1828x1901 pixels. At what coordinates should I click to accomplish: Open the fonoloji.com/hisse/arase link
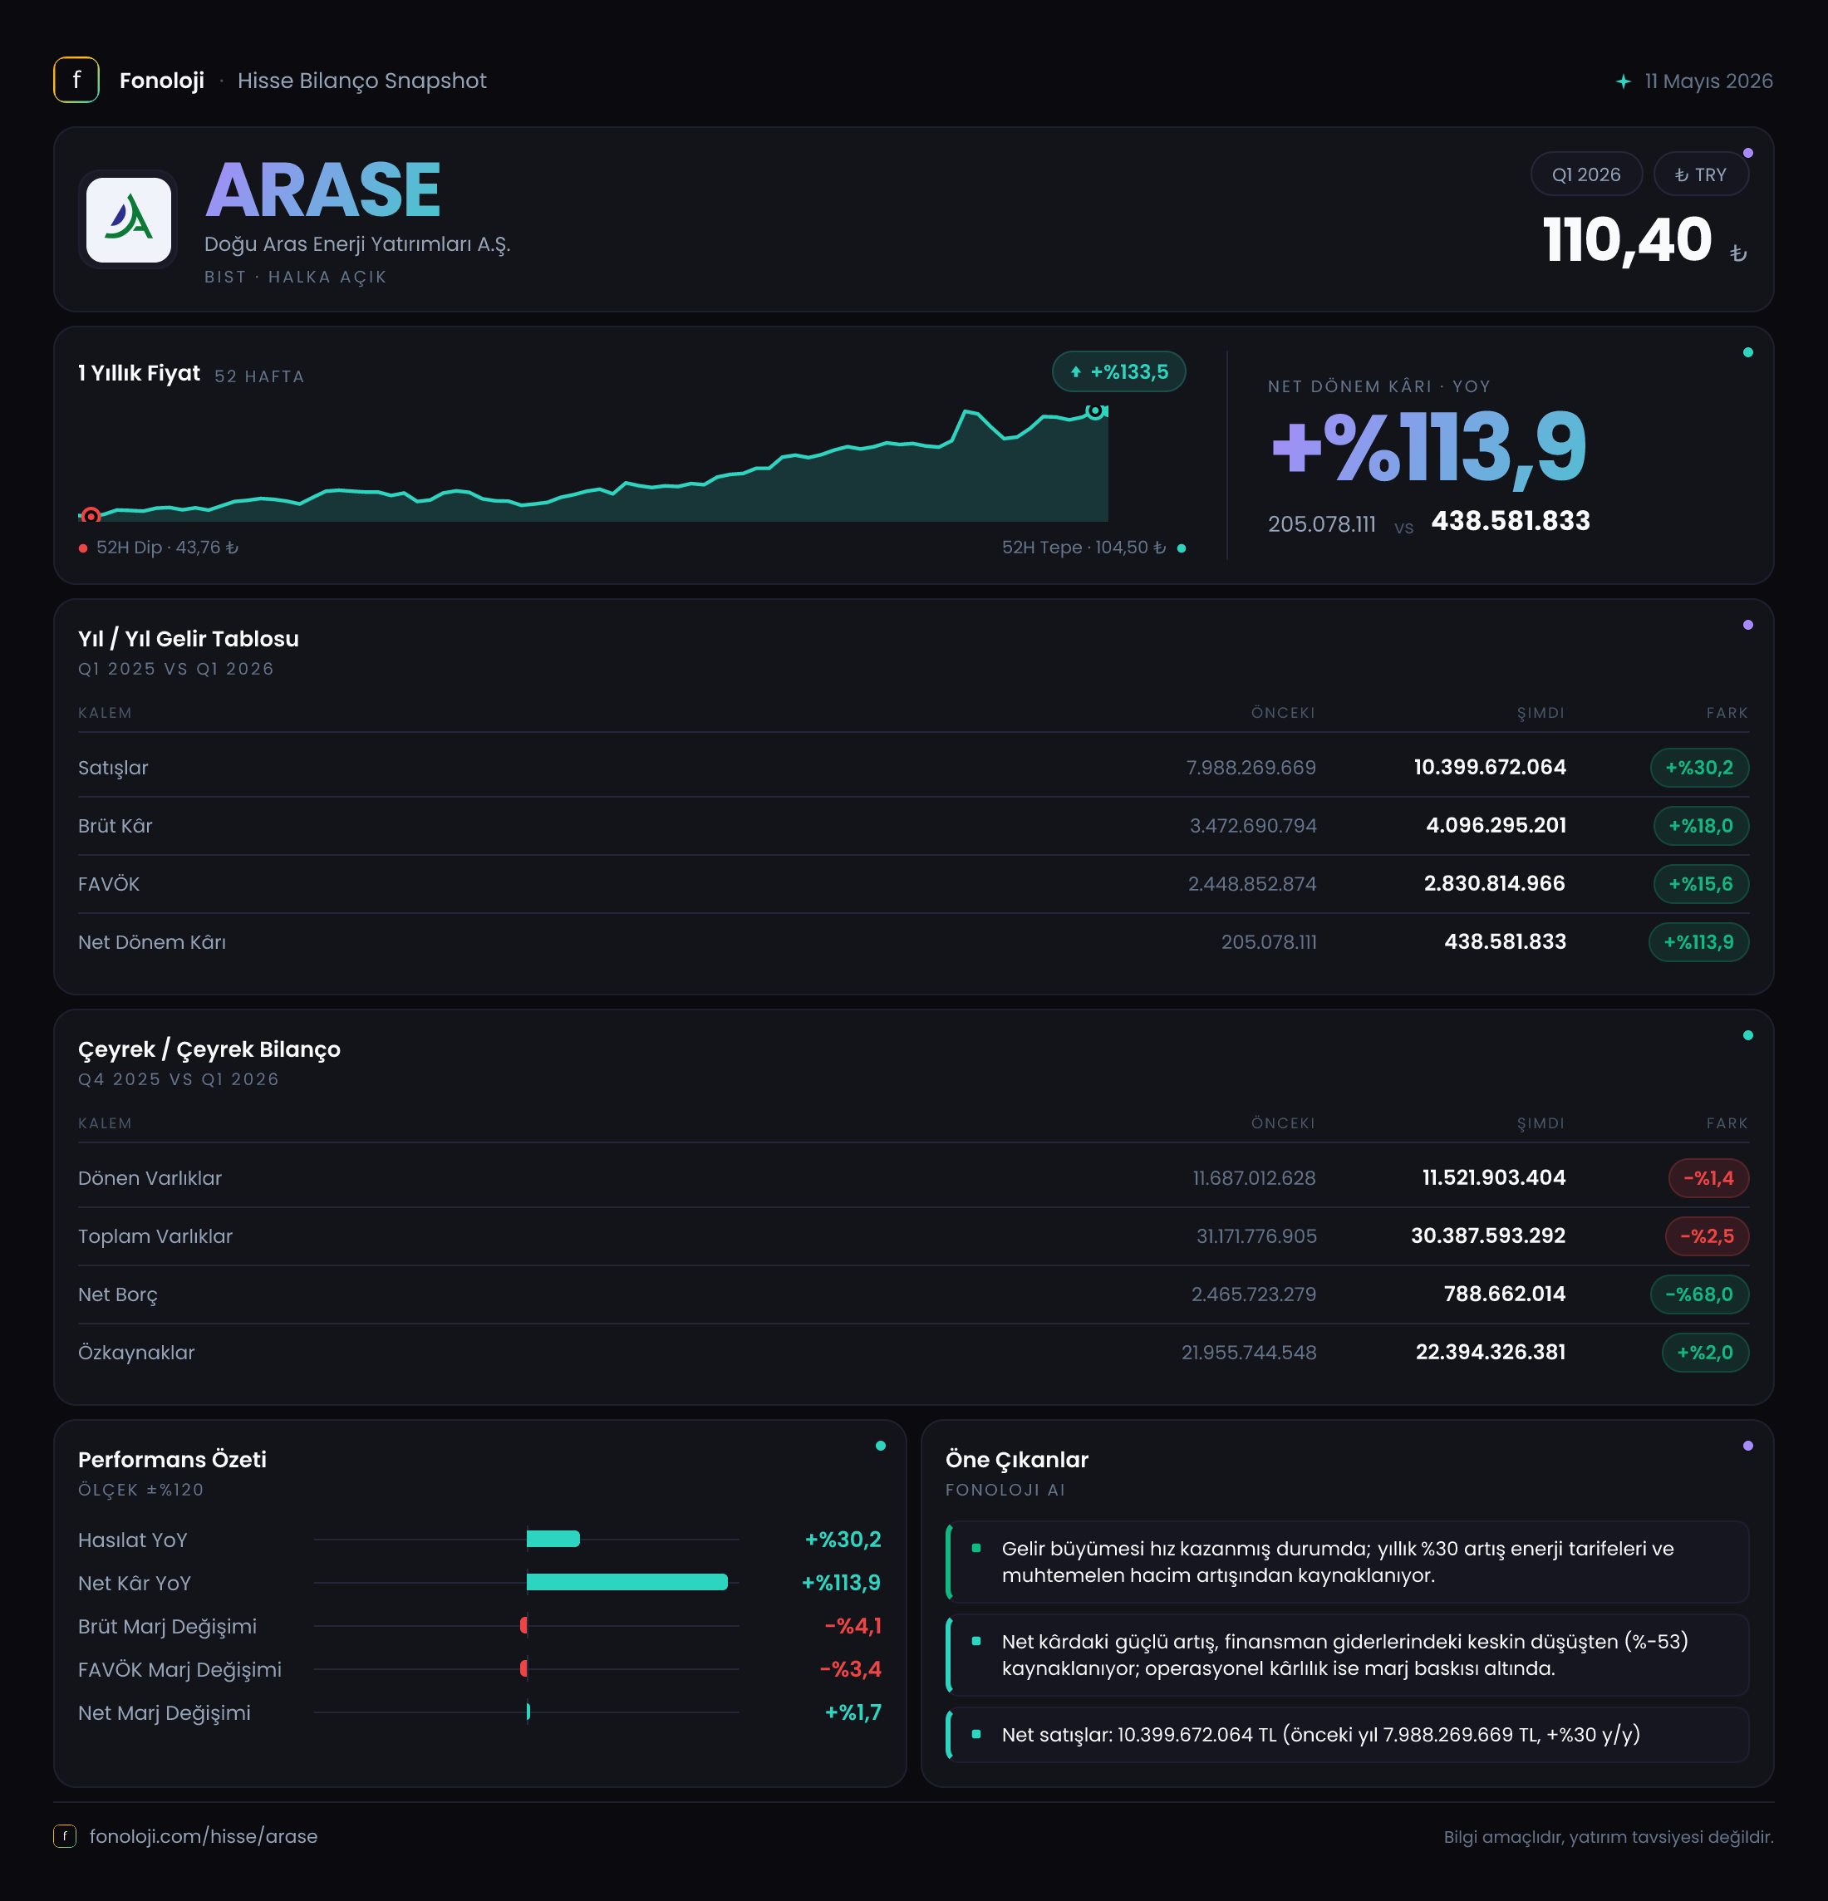tap(204, 1836)
